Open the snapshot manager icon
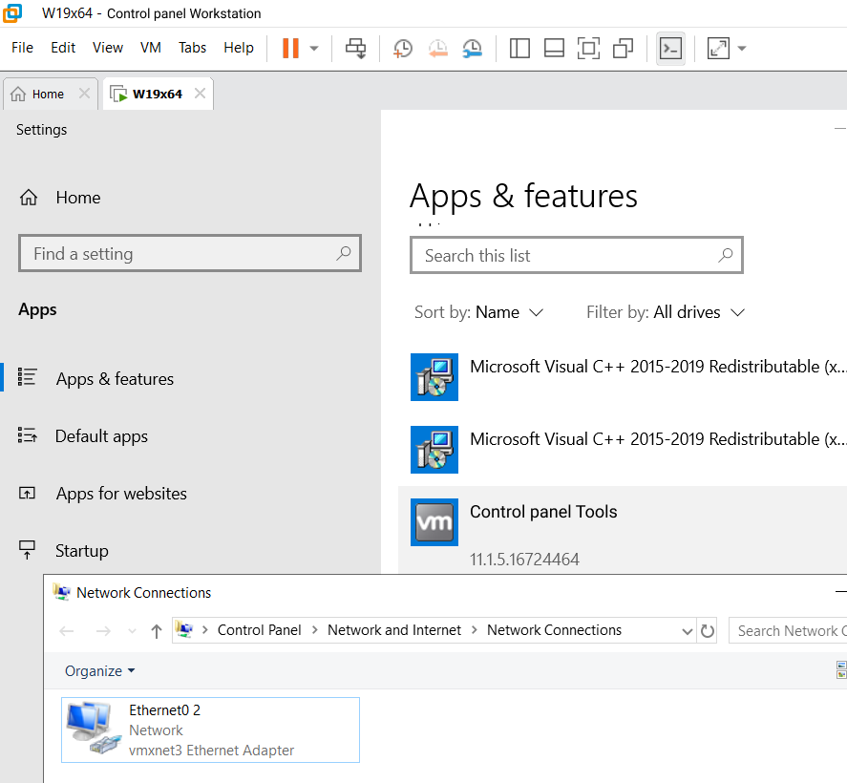The image size is (847, 783). (x=472, y=48)
